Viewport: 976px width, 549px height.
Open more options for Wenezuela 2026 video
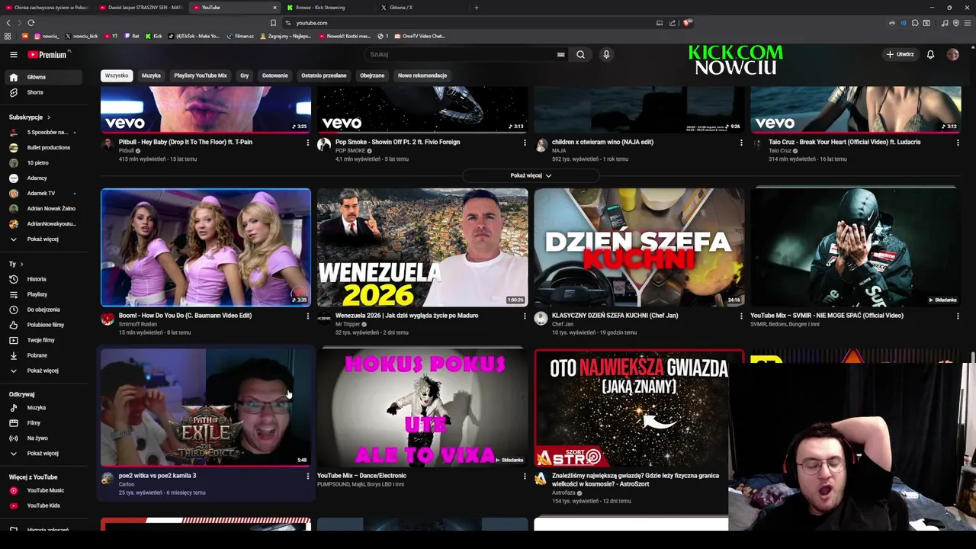pos(525,316)
